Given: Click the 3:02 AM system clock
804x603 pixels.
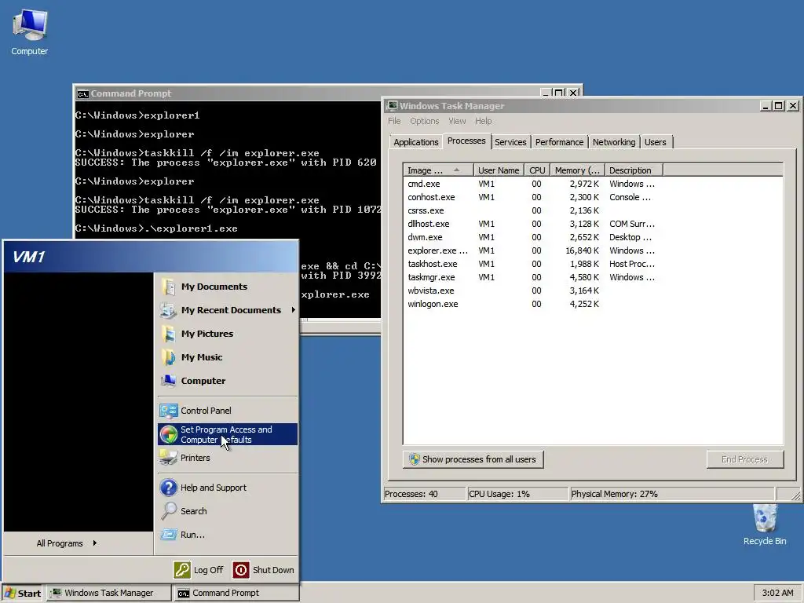Looking at the screenshot, I should [777, 593].
